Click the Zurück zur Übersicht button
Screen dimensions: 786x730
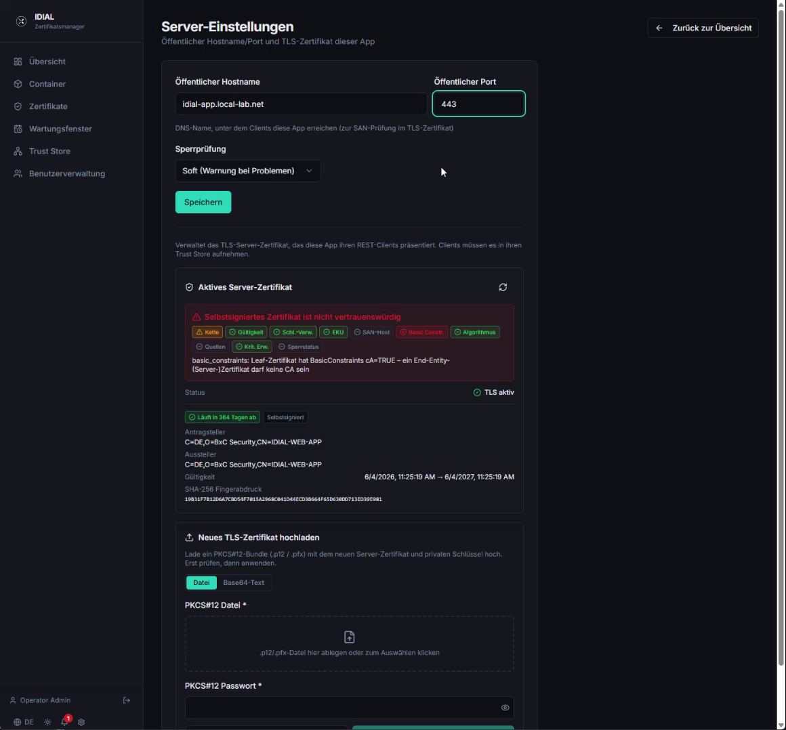pos(703,28)
